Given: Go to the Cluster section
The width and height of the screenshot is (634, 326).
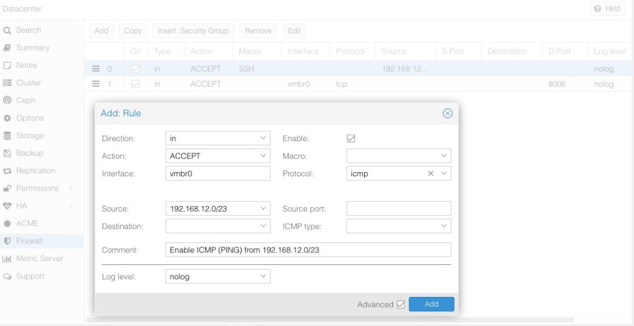Looking at the screenshot, I should click(x=41, y=83).
